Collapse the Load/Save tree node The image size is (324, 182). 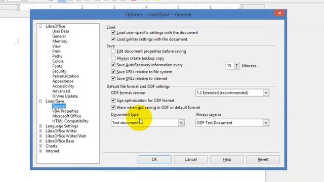coord(40,101)
